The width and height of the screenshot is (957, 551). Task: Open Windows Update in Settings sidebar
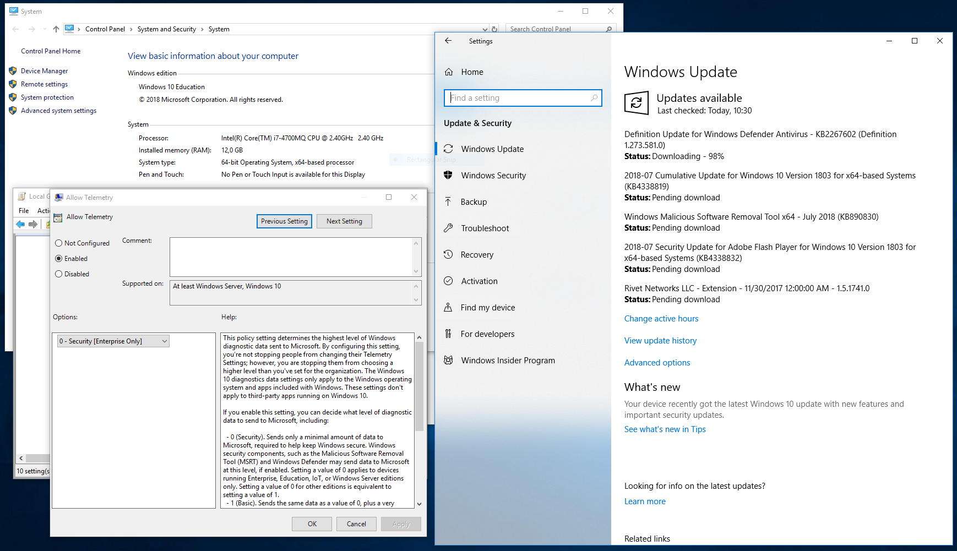523,149
